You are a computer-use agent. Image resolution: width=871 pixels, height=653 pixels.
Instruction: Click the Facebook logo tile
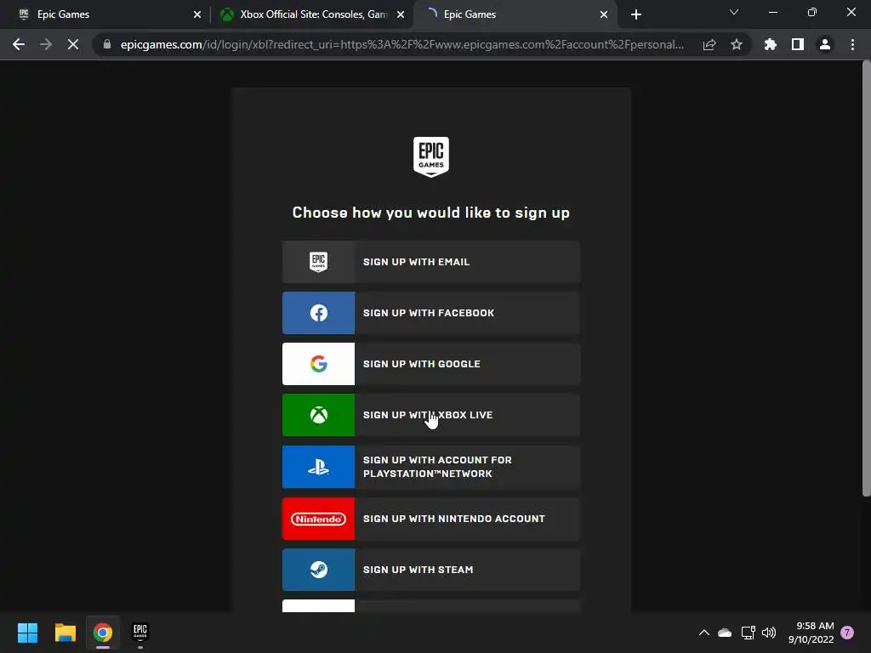point(318,313)
